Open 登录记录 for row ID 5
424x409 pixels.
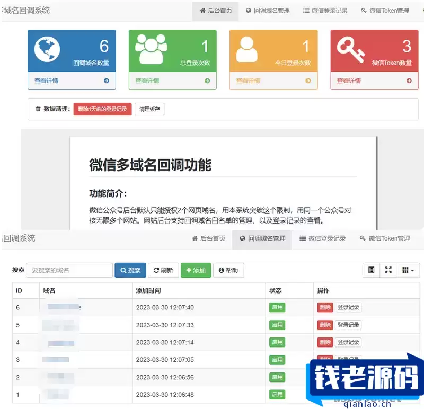[348, 325]
